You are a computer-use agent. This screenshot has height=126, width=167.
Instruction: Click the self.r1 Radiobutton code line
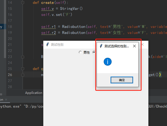(104, 27)
